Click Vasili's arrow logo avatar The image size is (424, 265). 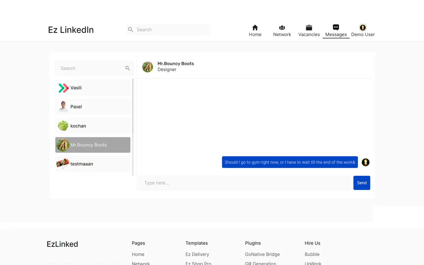[x=63, y=88]
